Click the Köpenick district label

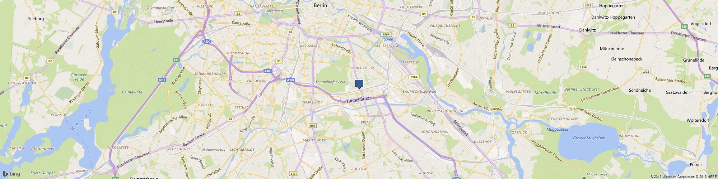tap(518, 132)
